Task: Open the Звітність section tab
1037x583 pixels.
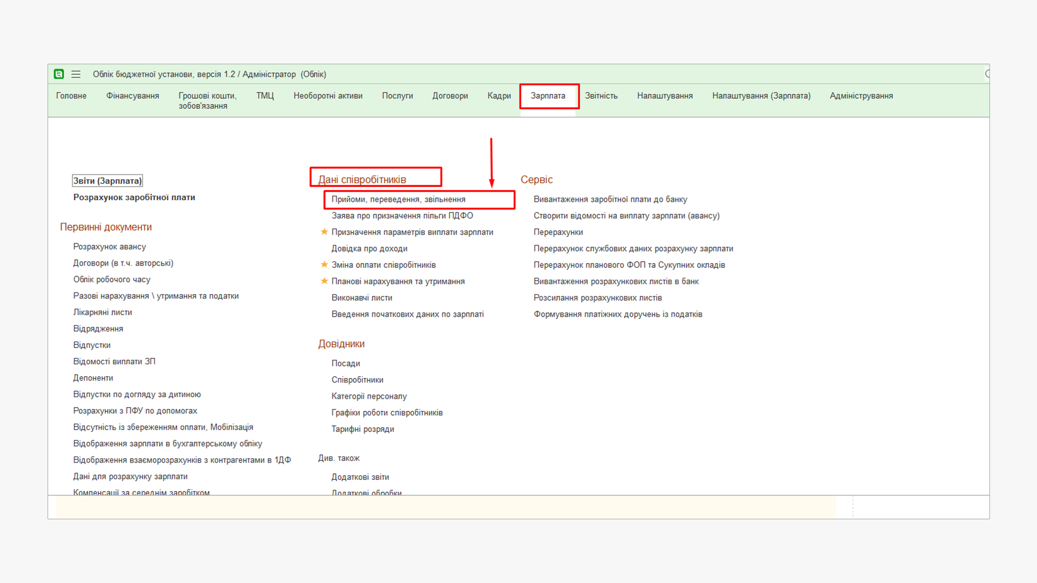Action: point(601,96)
